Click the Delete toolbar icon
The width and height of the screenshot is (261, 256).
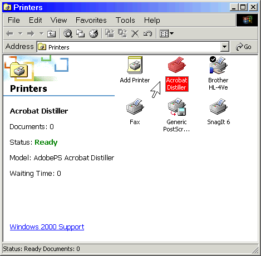click(x=135, y=34)
